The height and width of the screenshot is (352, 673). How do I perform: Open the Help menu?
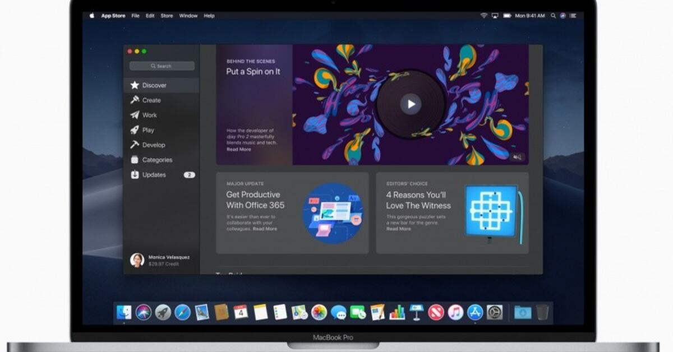click(x=209, y=16)
